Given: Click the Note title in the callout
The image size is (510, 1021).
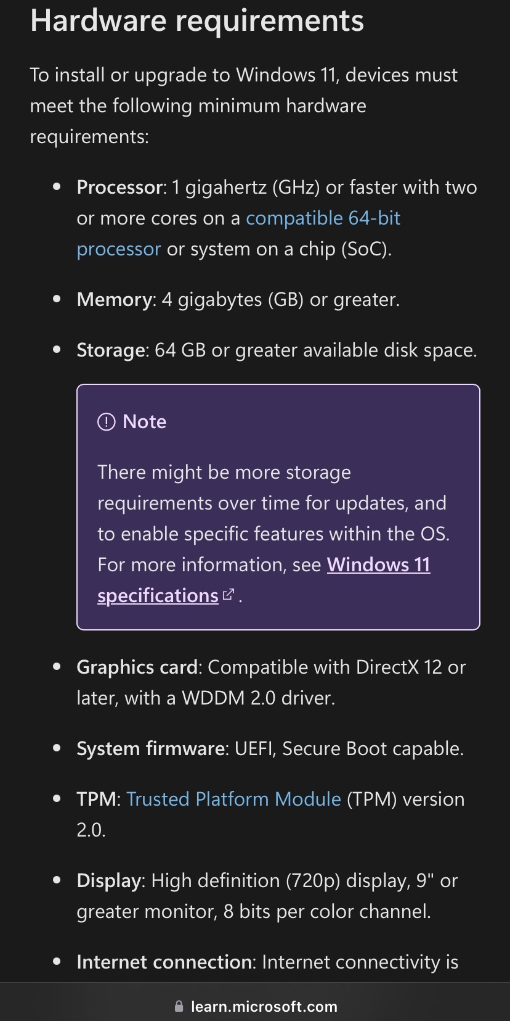Looking at the screenshot, I should pos(144,422).
